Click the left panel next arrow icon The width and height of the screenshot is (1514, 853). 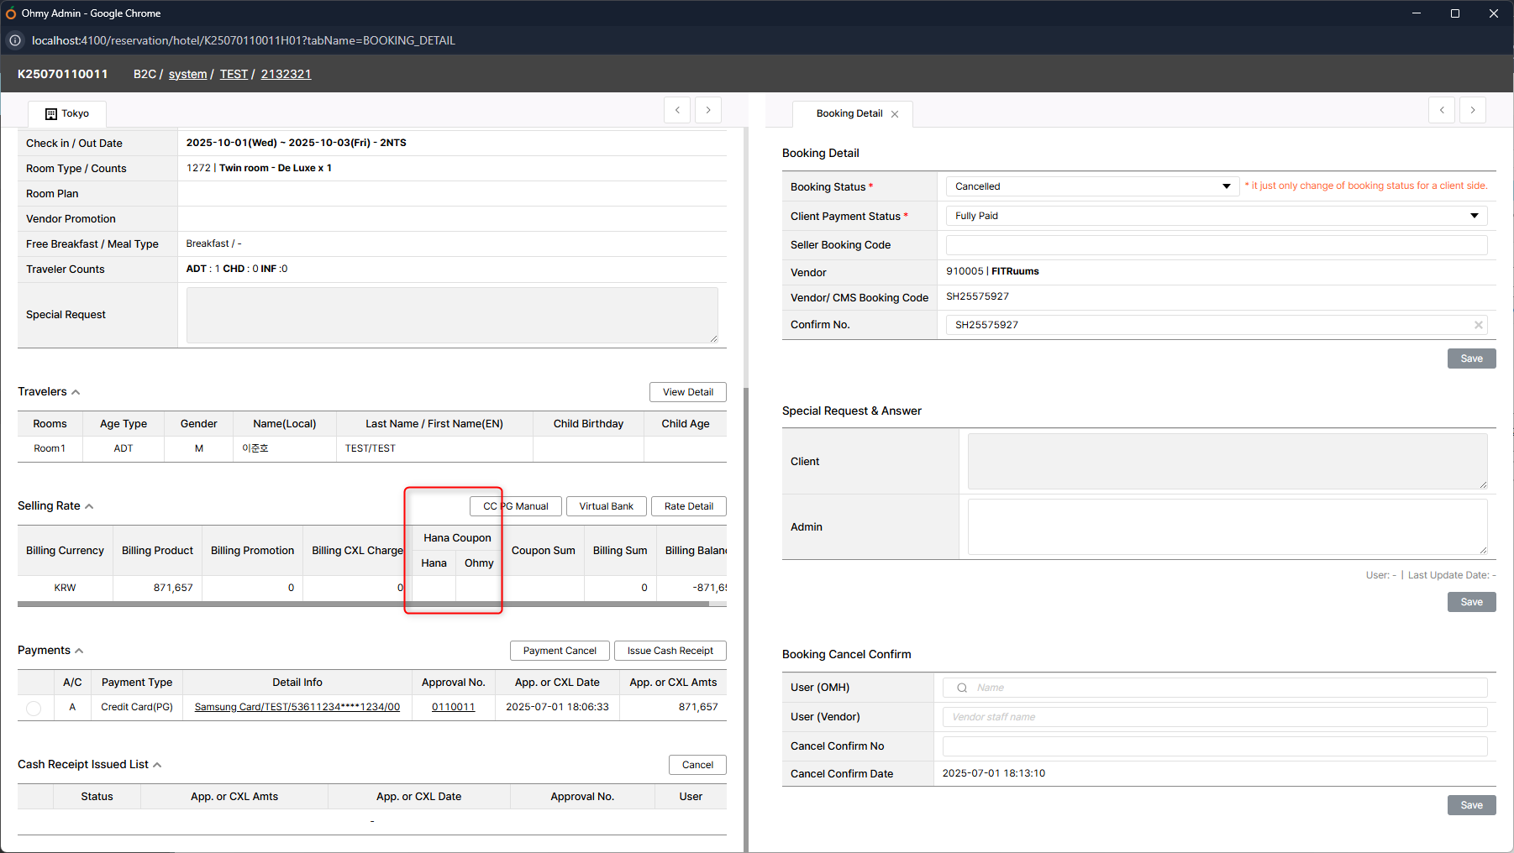click(x=708, y=110)
